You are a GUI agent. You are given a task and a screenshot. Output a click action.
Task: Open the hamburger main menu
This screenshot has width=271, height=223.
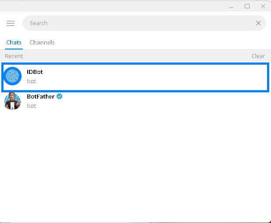pyautogui.click(x=11, y=23)
